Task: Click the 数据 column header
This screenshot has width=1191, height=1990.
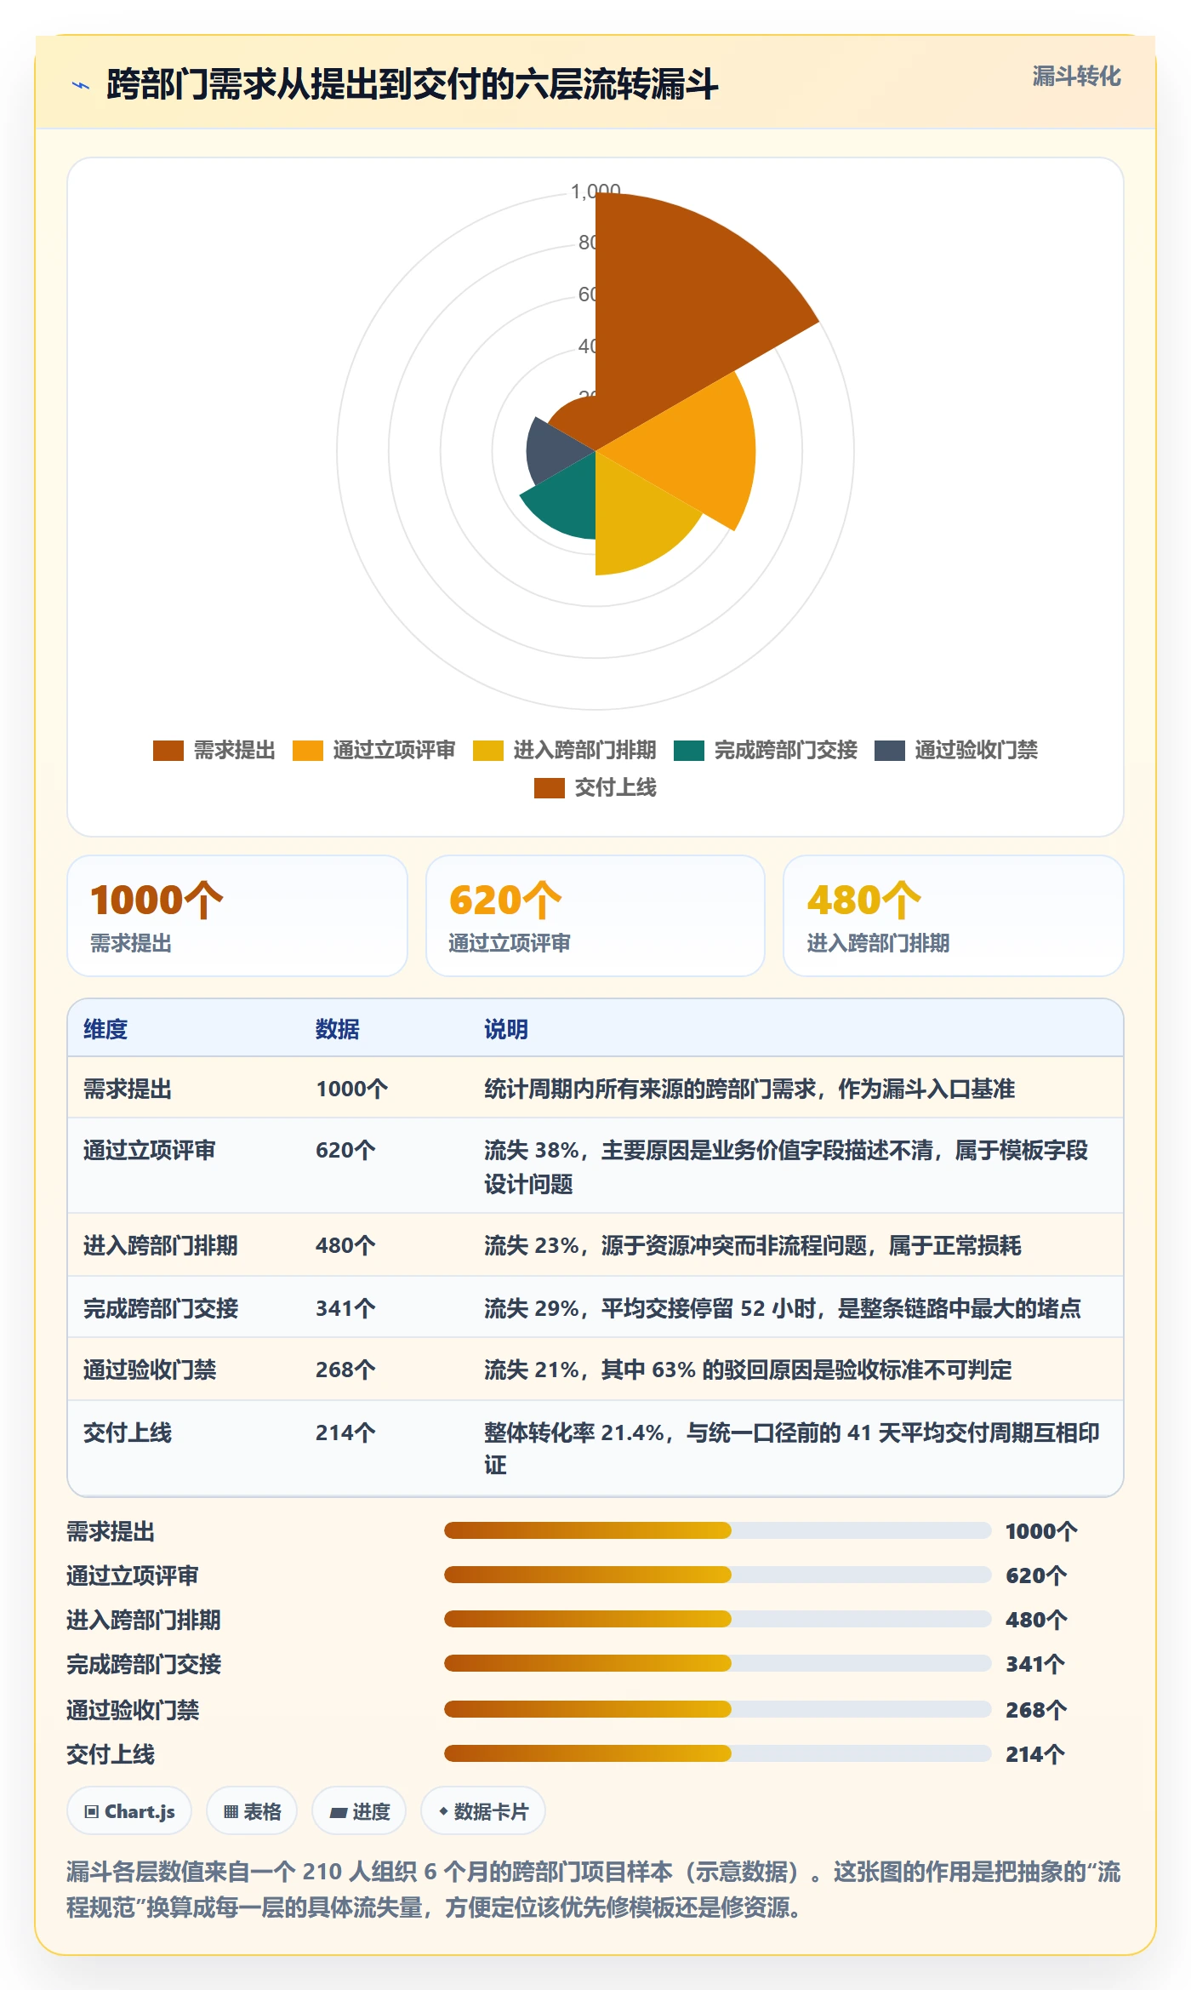Action: [338, 1029]
